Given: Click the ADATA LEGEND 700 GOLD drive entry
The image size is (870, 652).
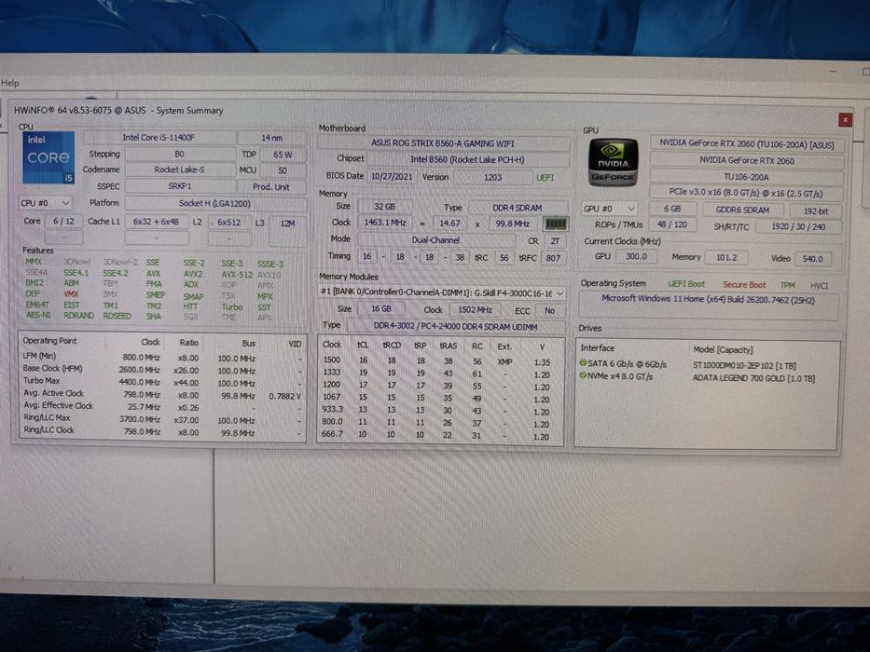Looking at the screenshot, I should (x=753, y=379).
